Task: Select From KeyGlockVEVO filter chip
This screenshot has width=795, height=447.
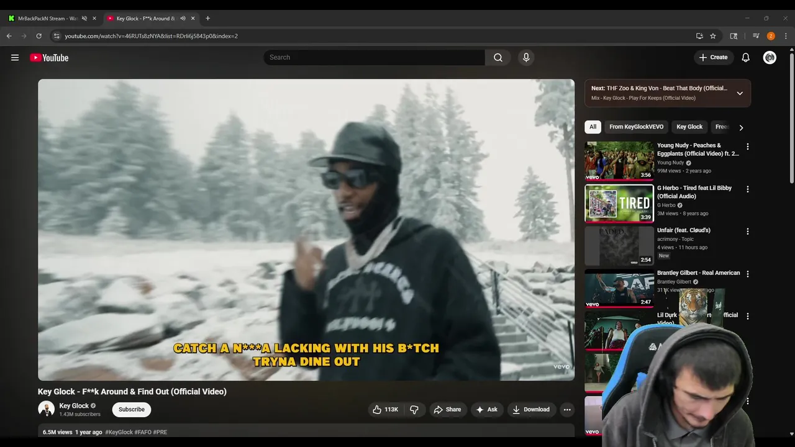Action: [x=636, y=127]
